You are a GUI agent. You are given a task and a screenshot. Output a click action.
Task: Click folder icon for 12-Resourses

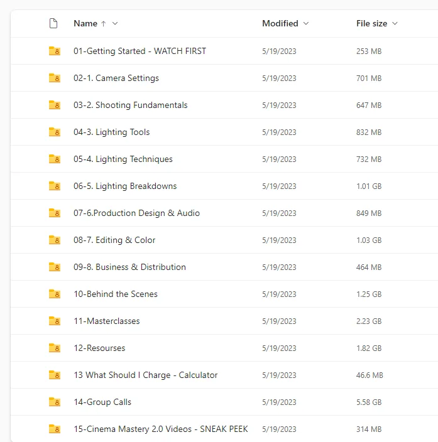pyautogui.click(x=55, y=348)
